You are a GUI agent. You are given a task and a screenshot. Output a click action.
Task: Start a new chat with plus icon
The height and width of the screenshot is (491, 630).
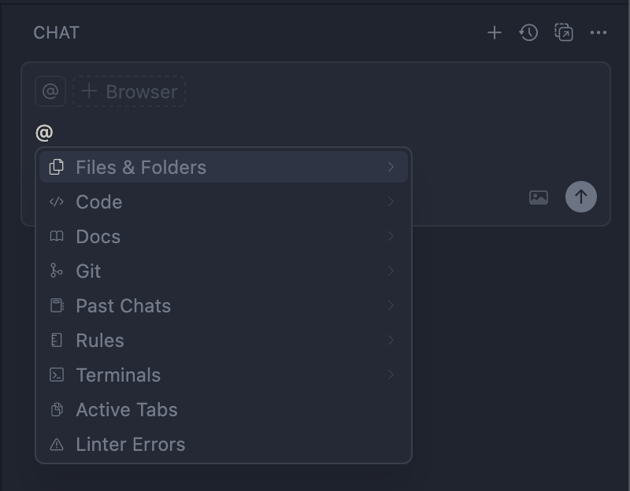(494, 32)
